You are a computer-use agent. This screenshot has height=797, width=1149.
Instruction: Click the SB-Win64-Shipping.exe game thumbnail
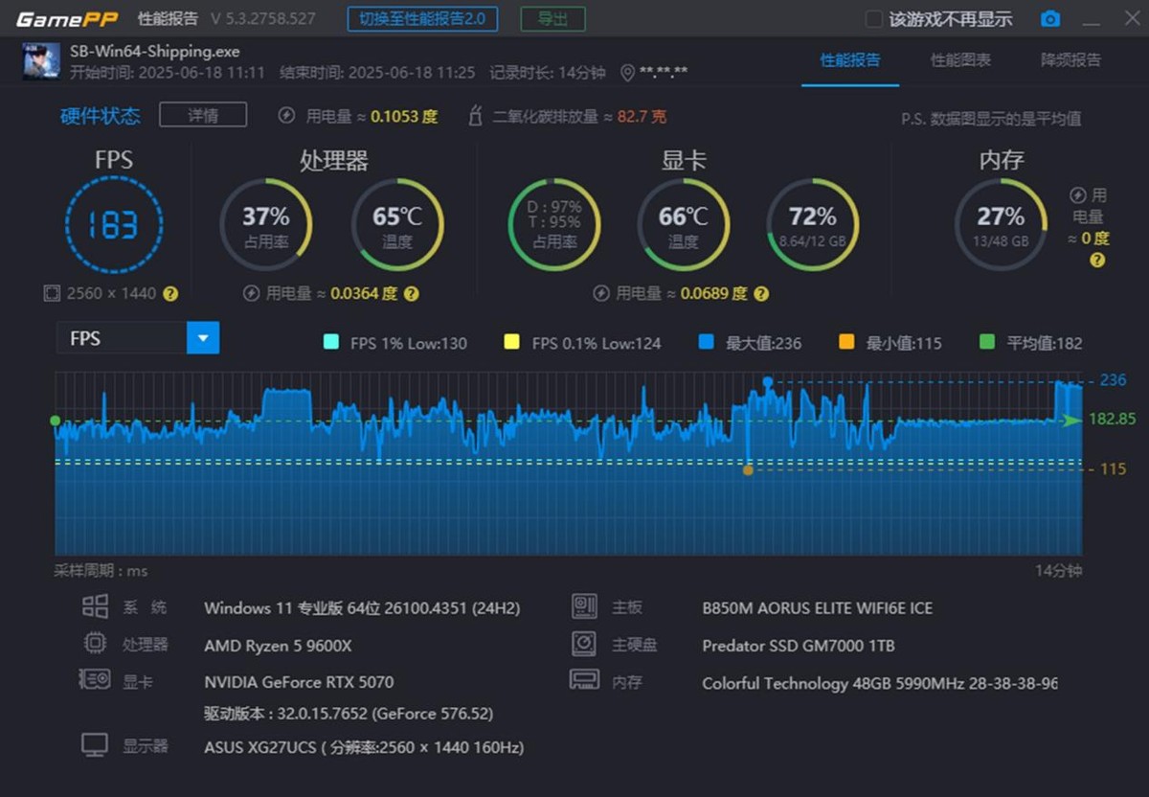tap(41, 61)
